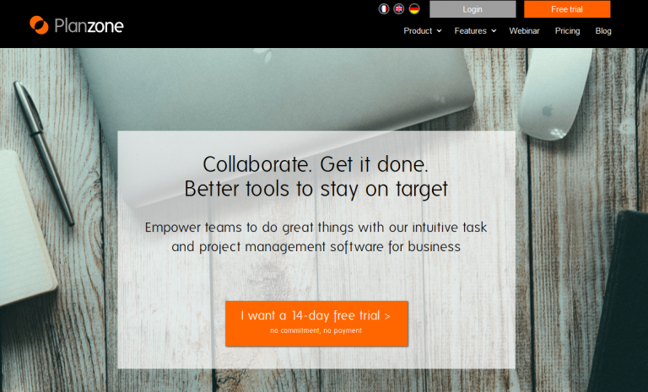Click the "Empower teams" description paragraph
Image resolution: width=648 pixels, height=392 pixels.
coord(316,237)
